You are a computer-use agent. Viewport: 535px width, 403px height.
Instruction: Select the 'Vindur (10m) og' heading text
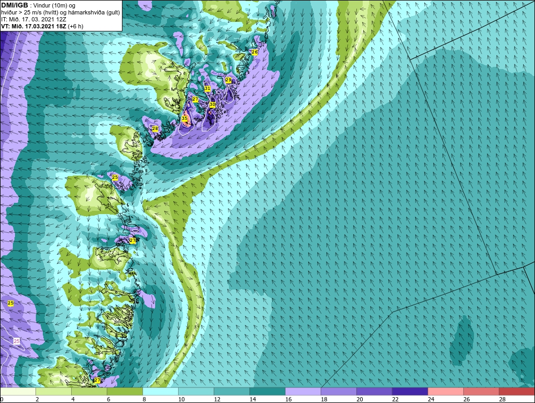pos(55,6)
